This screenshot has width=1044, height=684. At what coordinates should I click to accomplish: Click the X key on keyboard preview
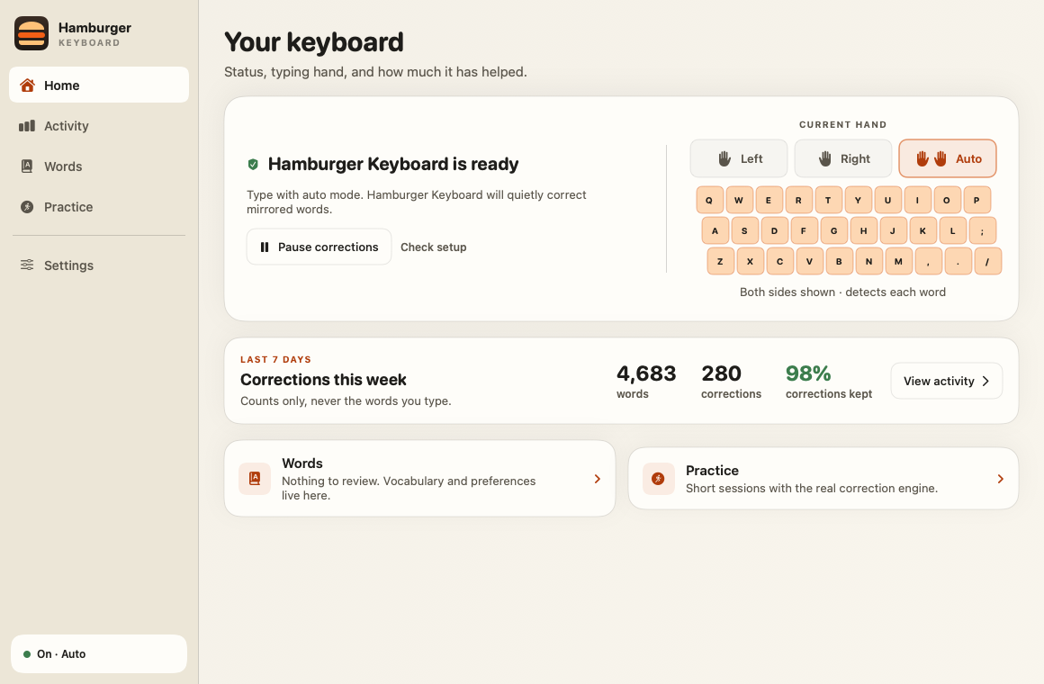pyautogui.click(x=750, y=261)
